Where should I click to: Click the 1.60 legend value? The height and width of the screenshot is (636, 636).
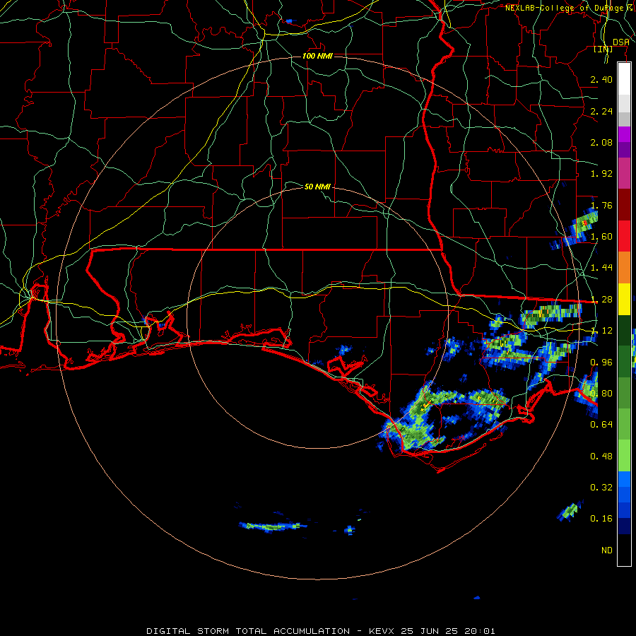click(x=601, y=237)
